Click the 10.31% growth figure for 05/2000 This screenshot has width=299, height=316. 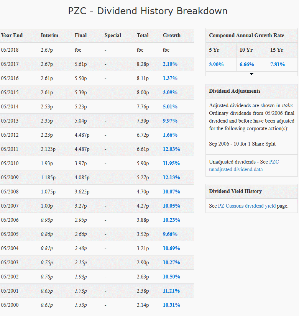171,305
